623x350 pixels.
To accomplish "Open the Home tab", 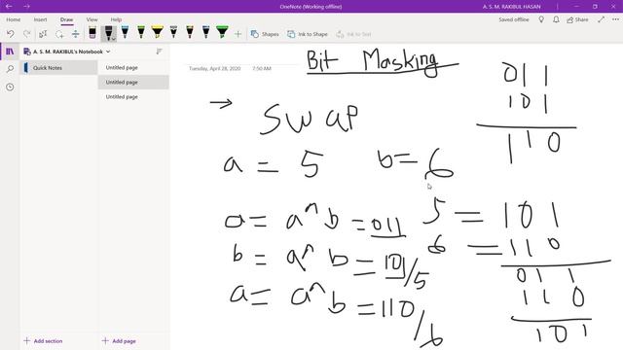I will [x=13, y=19].
